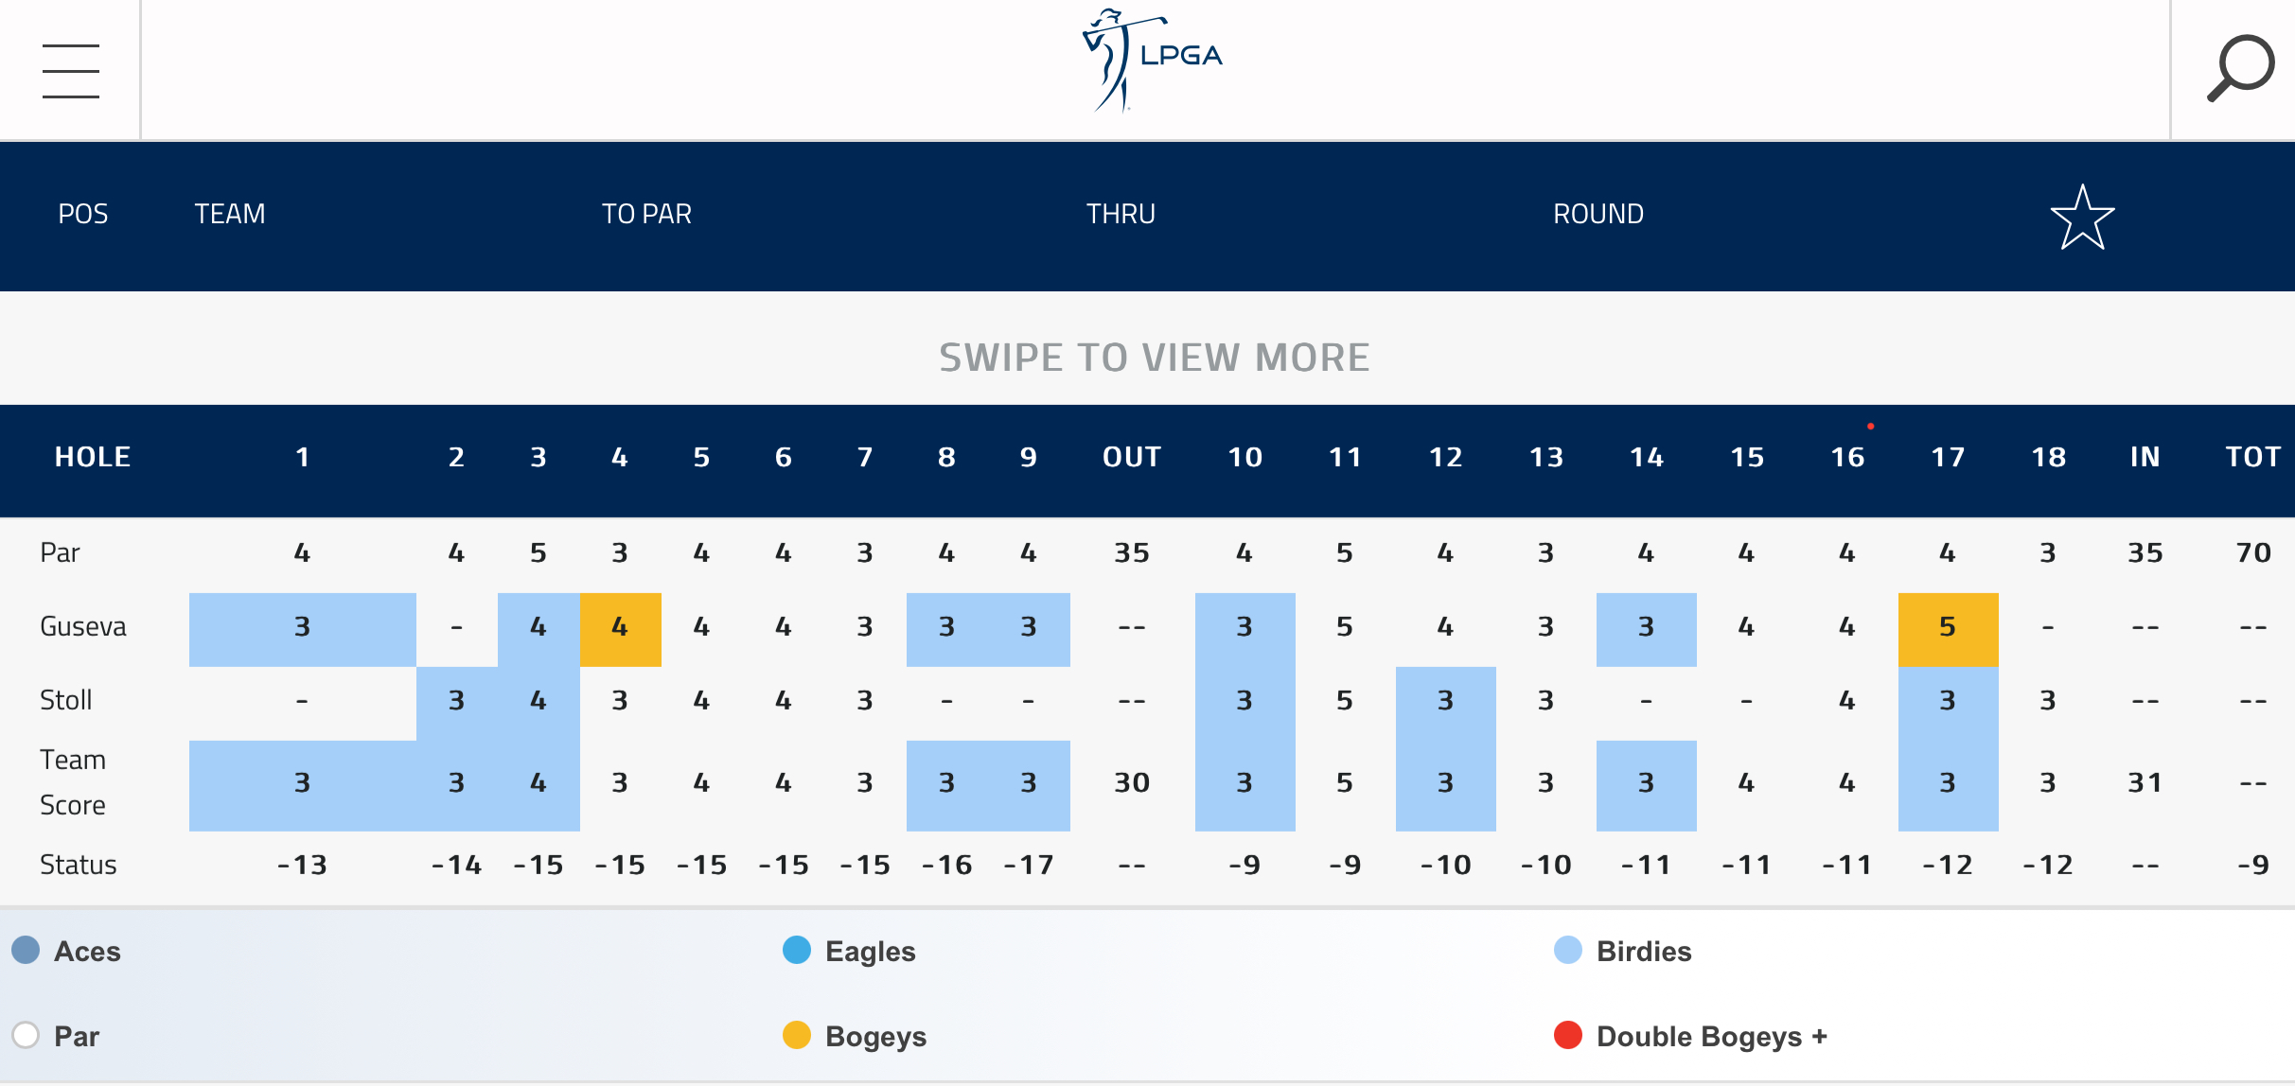
Task: Click the Birdies legend dot
Action: (x=1568, y=950)
